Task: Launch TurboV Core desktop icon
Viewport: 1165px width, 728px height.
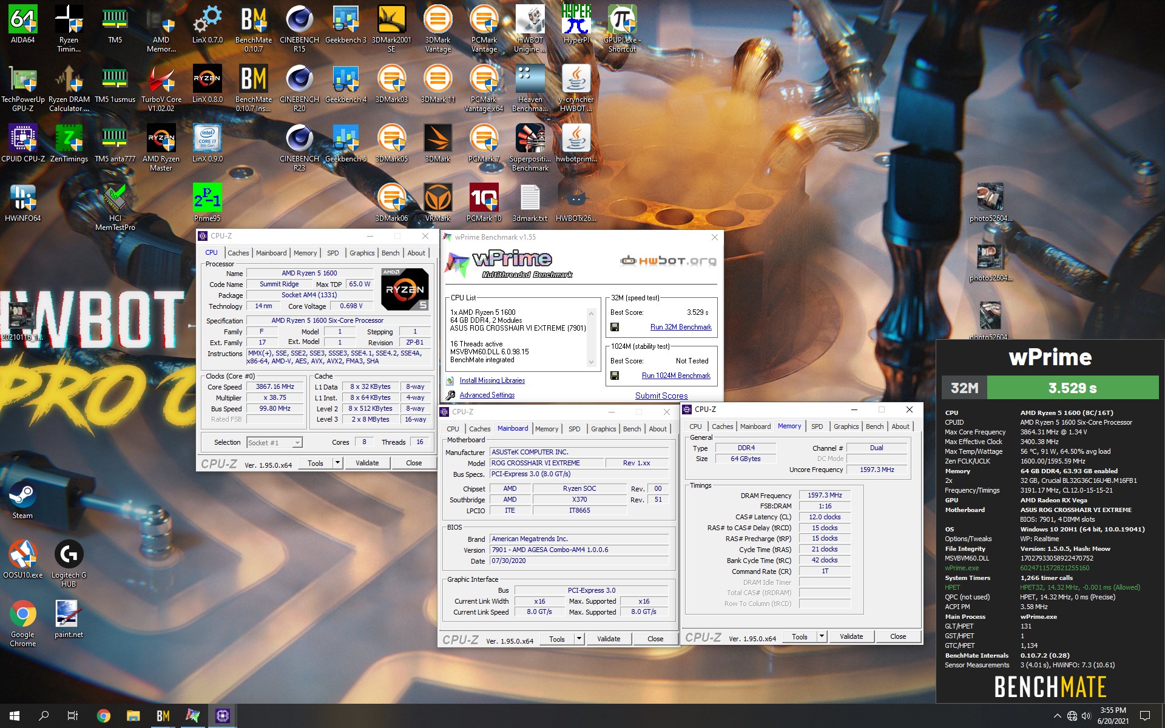Action: coord(161,88)
